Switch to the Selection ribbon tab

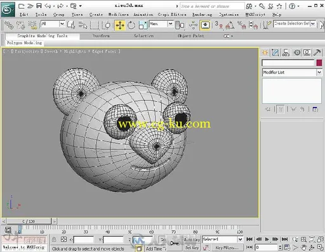point(143,36)
